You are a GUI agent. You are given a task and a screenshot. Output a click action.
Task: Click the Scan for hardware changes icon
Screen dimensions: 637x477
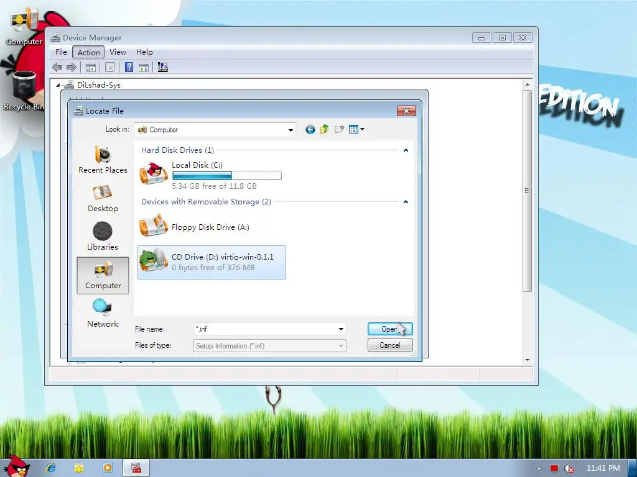pos(163,67)
